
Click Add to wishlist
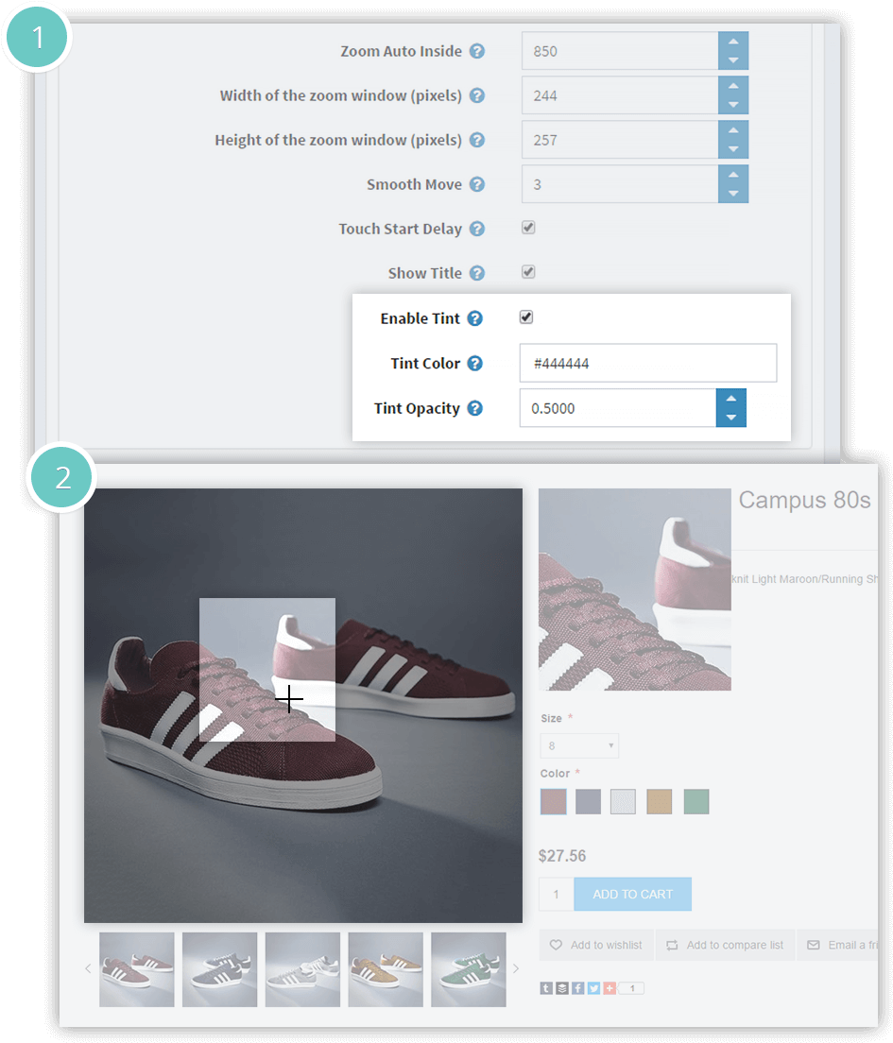pos(596,945)
